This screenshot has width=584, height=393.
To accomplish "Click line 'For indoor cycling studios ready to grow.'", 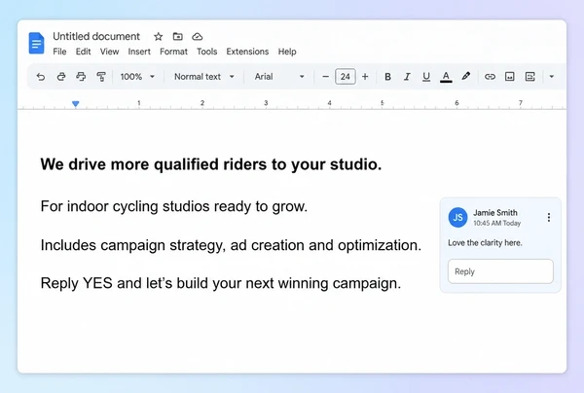I will point(174,206).
